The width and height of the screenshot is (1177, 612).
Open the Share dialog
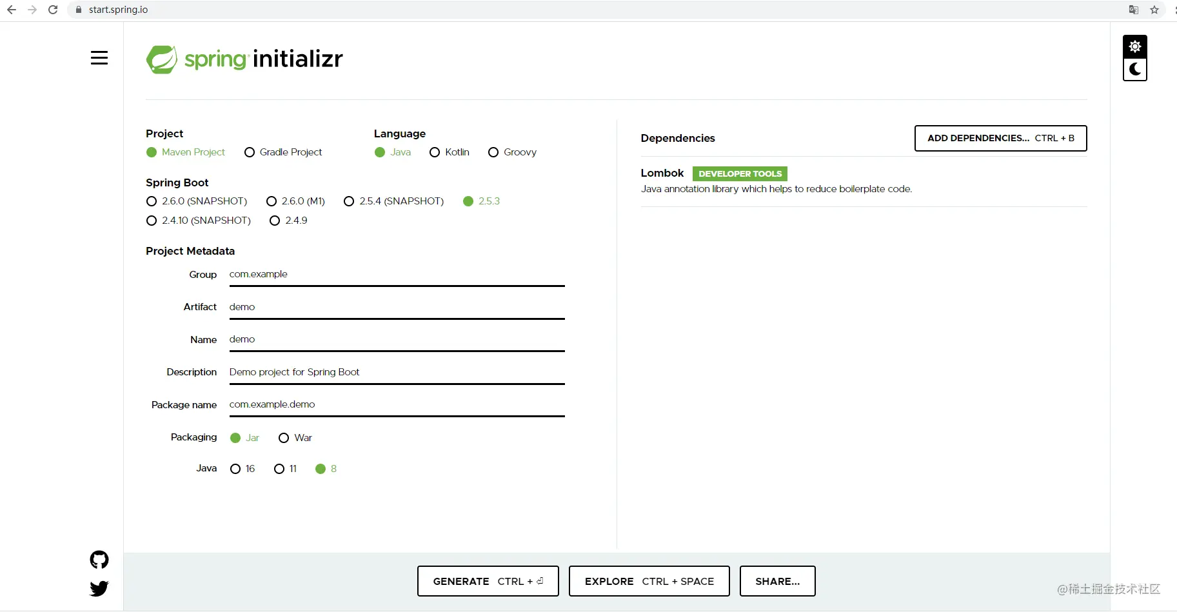[778, 581]
